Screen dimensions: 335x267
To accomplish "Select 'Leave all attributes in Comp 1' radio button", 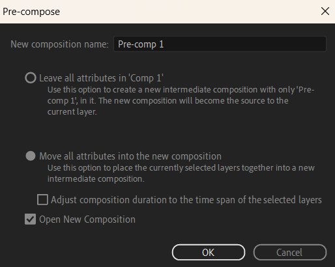I will [x=31, y=77].
